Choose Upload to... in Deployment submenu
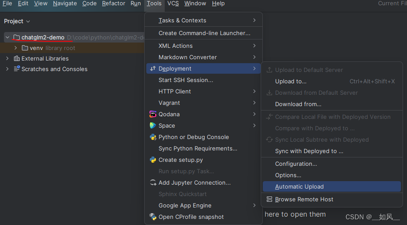This screenshot has height=225, width=407. point(290,81)
